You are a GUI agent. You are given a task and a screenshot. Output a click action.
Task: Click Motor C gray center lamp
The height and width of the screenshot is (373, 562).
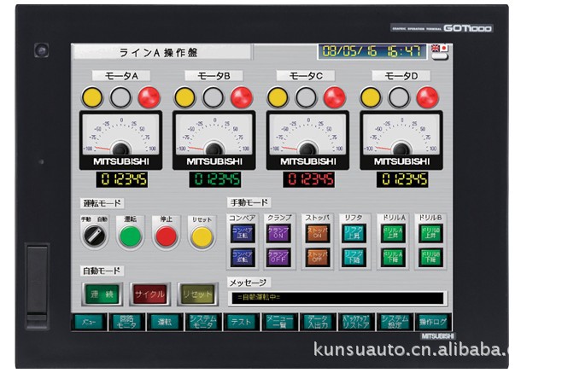coord(306,97)
